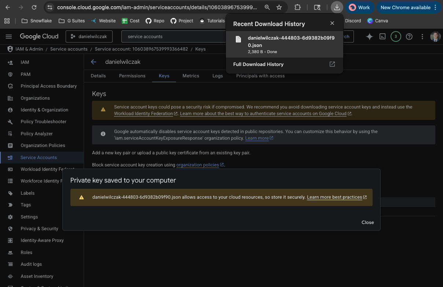
Task: Open the help question mark icon
Action: (409, 37)
